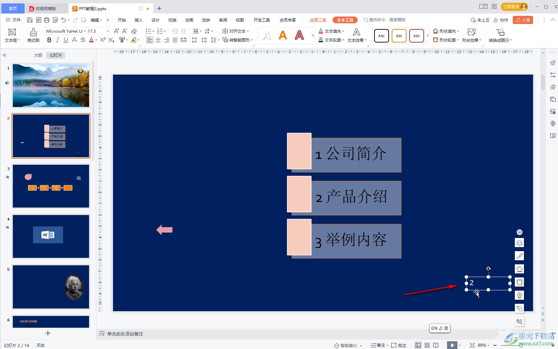This screenshot has width=558, height=349.
Task: Click the Print icon
Action: tap(47, 20)
